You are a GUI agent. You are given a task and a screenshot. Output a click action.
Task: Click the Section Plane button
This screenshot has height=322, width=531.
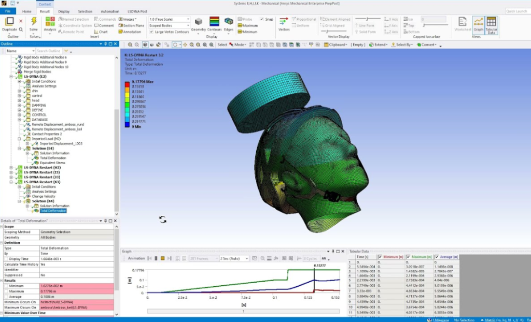[131, 25]
